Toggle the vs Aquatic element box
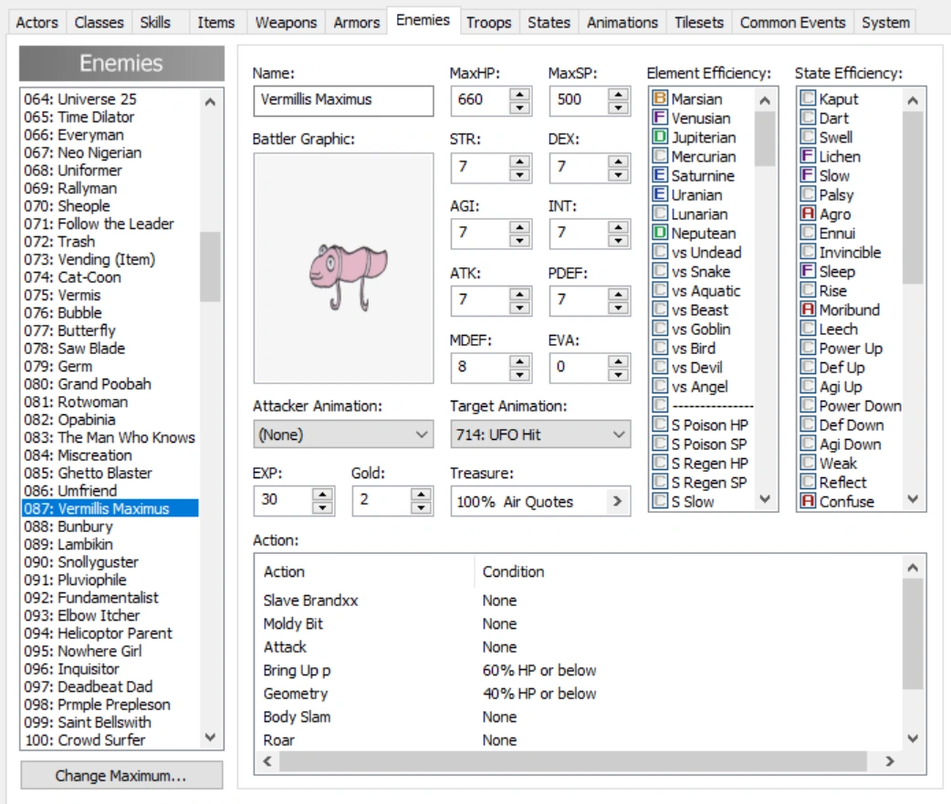Viewport: 951px width, 804px height. (x=660, y=290)
